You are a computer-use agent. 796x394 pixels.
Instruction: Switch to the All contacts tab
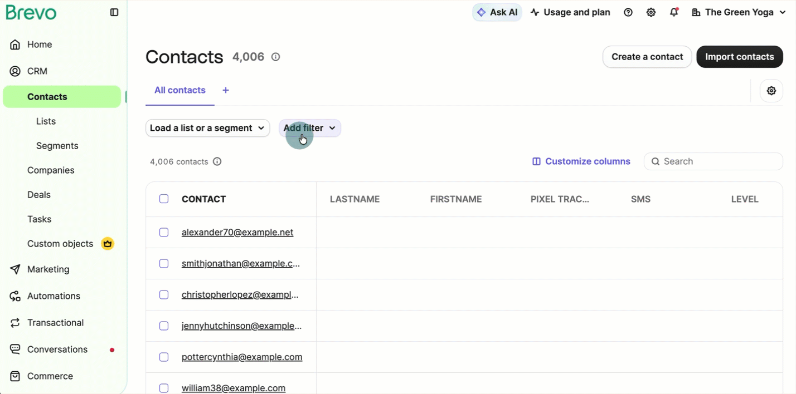click(x=180, y=90)
